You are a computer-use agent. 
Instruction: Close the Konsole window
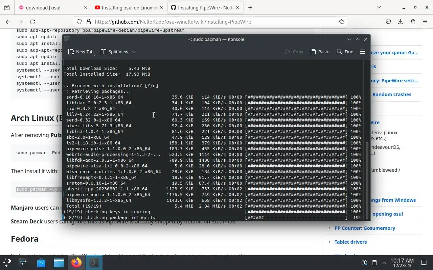(366, 39)
